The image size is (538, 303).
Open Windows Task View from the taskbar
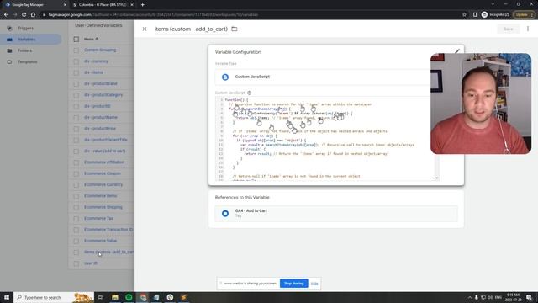(101, 297)
